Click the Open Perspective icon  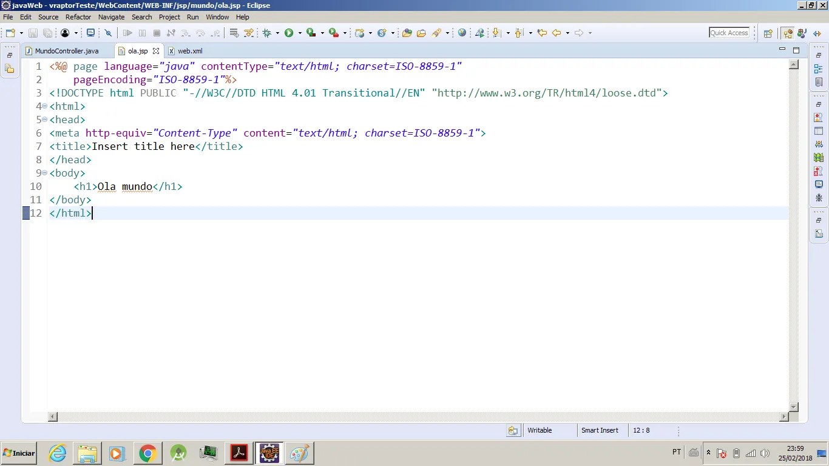(768, 33)
